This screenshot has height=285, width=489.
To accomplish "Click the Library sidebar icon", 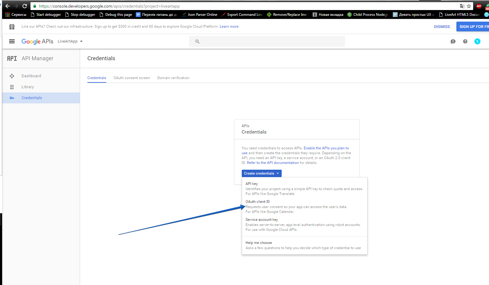I will [x=12, y=87].
